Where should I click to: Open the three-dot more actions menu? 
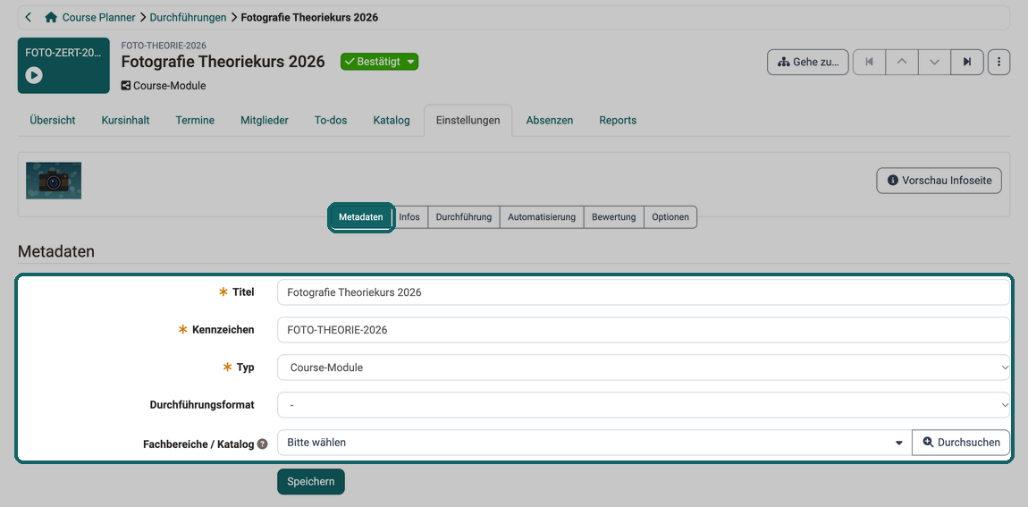(x=999, y=63)
